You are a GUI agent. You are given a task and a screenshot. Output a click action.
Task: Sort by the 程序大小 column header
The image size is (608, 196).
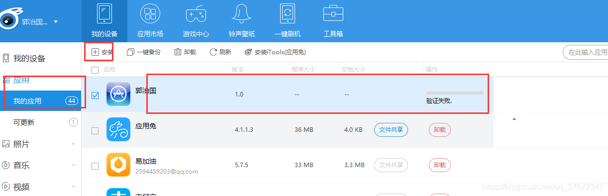(304, 70)
